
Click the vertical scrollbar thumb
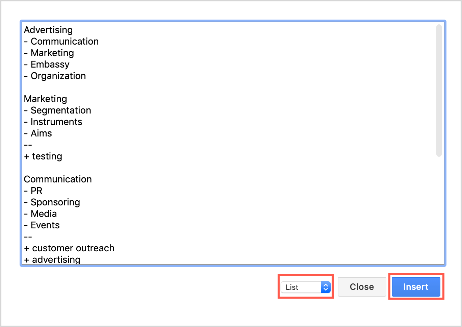click(440, 91)
